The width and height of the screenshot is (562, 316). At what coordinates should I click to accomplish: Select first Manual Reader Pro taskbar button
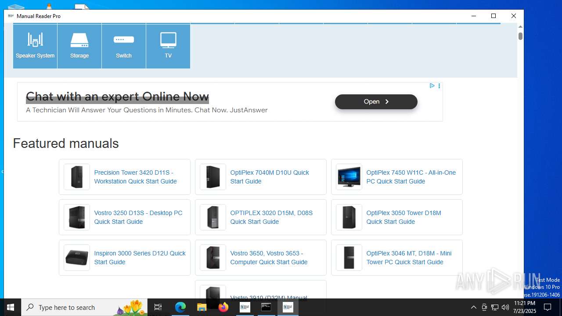(245, 307)
